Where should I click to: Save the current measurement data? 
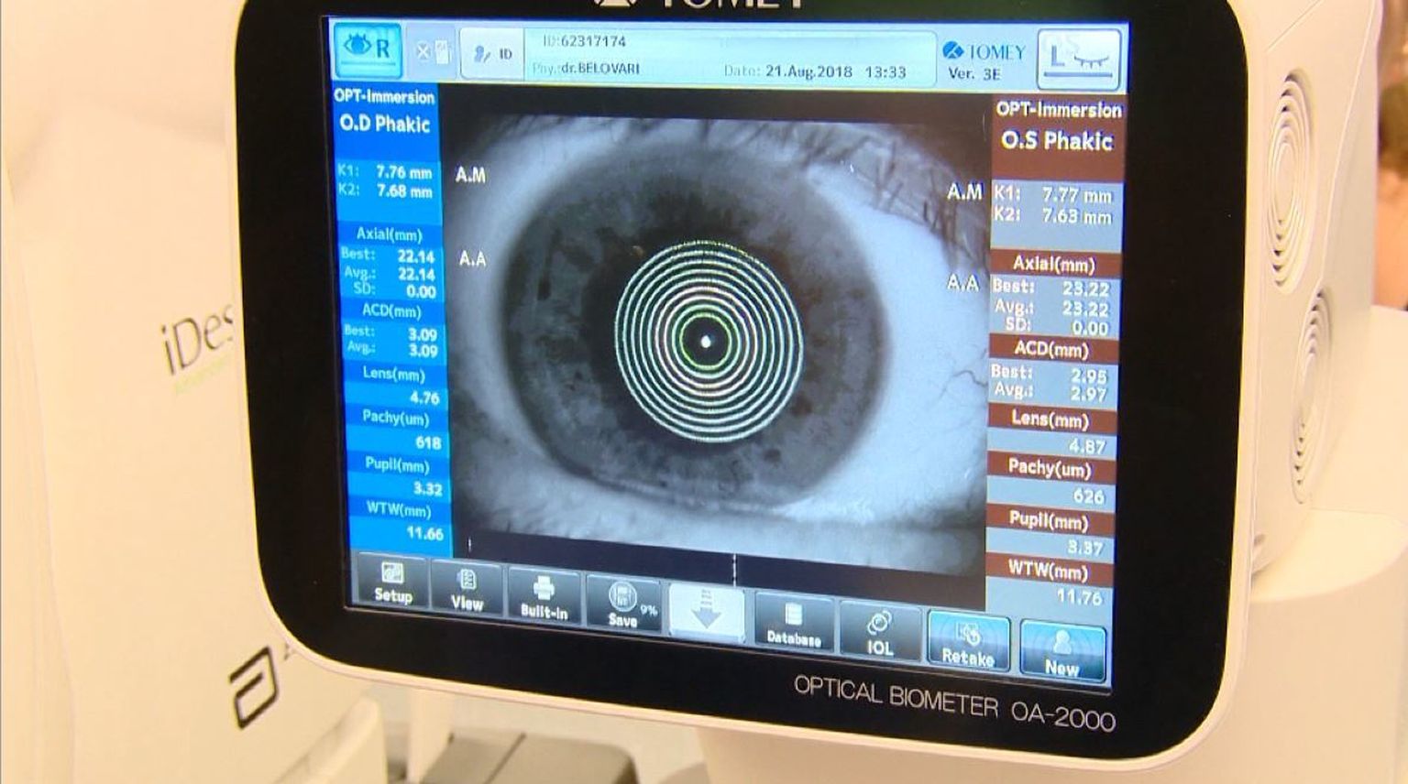tap(623, 605)
